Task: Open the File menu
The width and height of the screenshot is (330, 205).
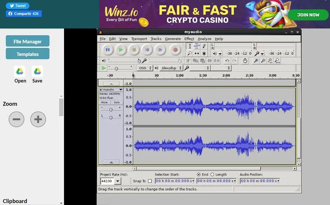Action: click(102, 39)
